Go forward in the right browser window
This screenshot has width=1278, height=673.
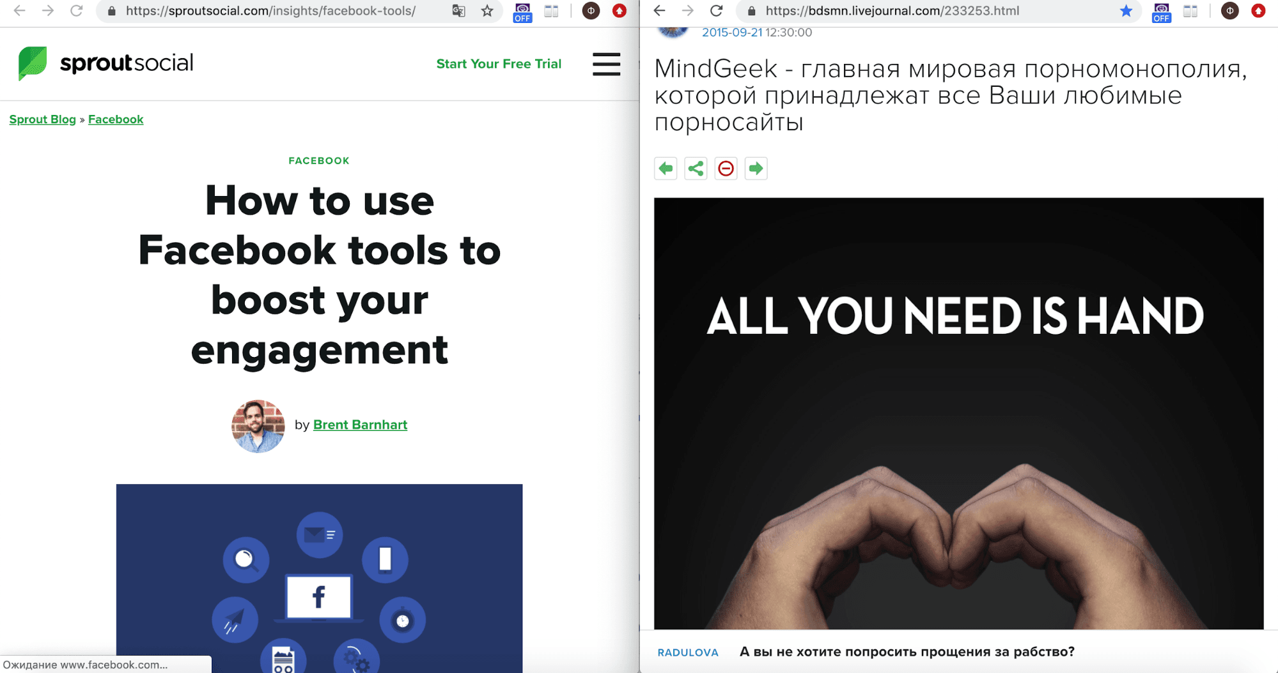[687, 11]
